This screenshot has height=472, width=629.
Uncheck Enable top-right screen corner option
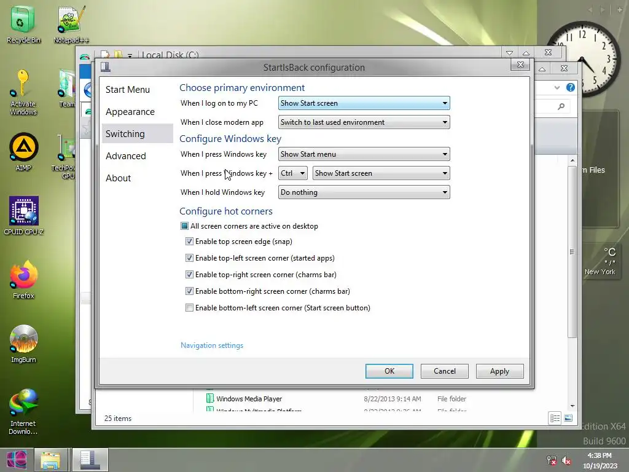189,275
